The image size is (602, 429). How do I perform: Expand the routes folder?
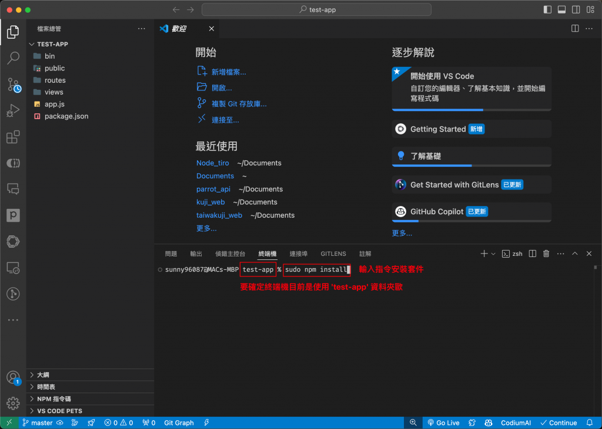click(90, 80)
